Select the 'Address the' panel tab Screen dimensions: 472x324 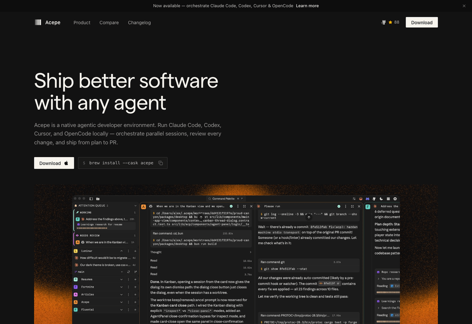click(x=389, y=206)
